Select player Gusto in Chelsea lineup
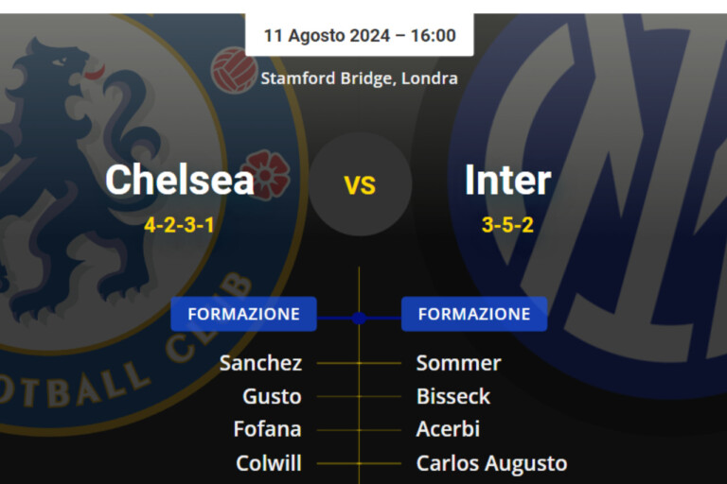This screenshot has height=484, width=727. (272, 396)
